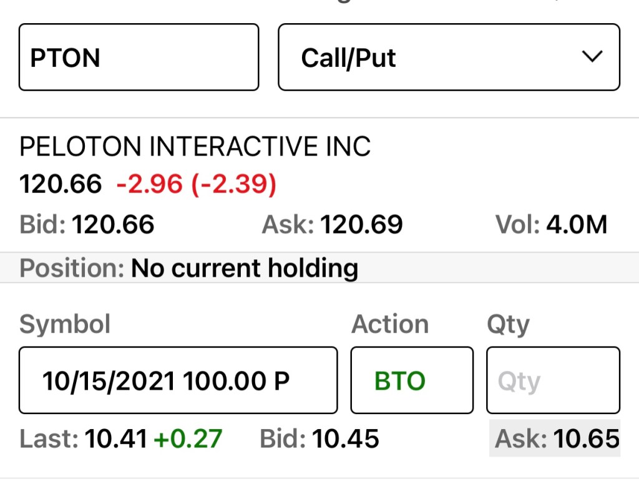The image size is (639, 499).
Task: Tap the Action label above BTO
Action: point(390,325)
